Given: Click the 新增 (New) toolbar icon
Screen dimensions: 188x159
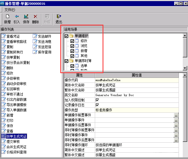Looking at the screenshot, I should tap(7, 17).
